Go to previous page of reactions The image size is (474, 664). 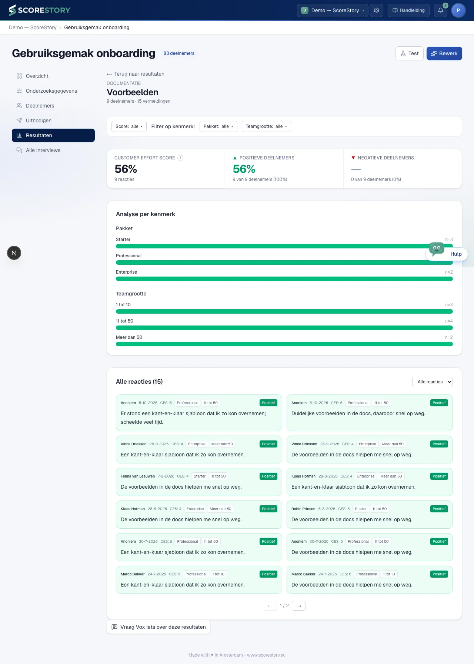(x=270, y=606)
